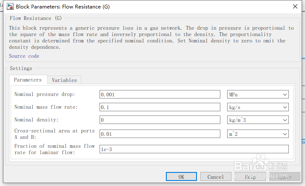Click the 'Flow Resistance (G)' group heading
The image size is (305, 186).
pyautogui.click(x=36, y=18)
